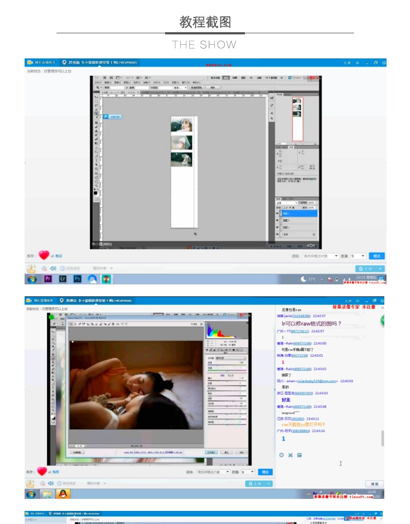Viewport: 410px width, 524px height.
Task: Toggle visibility eye of the blue highlighted Photoshop layer
Action: pos(277,213)
